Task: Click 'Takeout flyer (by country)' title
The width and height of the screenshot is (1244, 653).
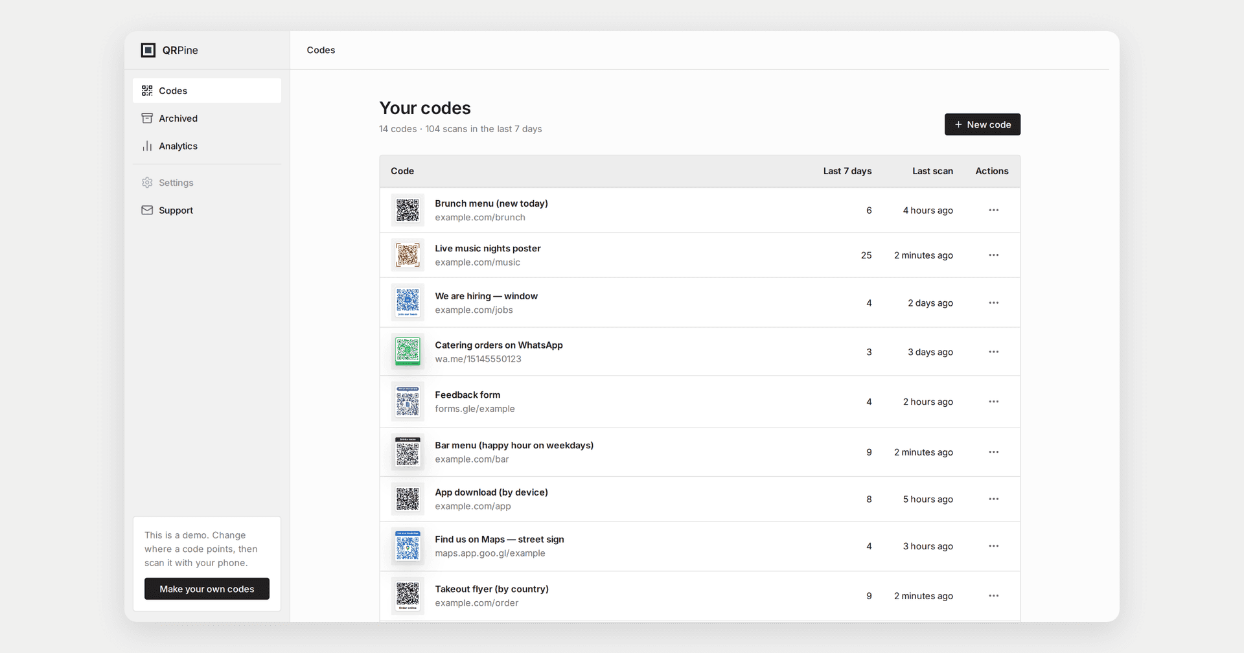Action: point(492,589)
